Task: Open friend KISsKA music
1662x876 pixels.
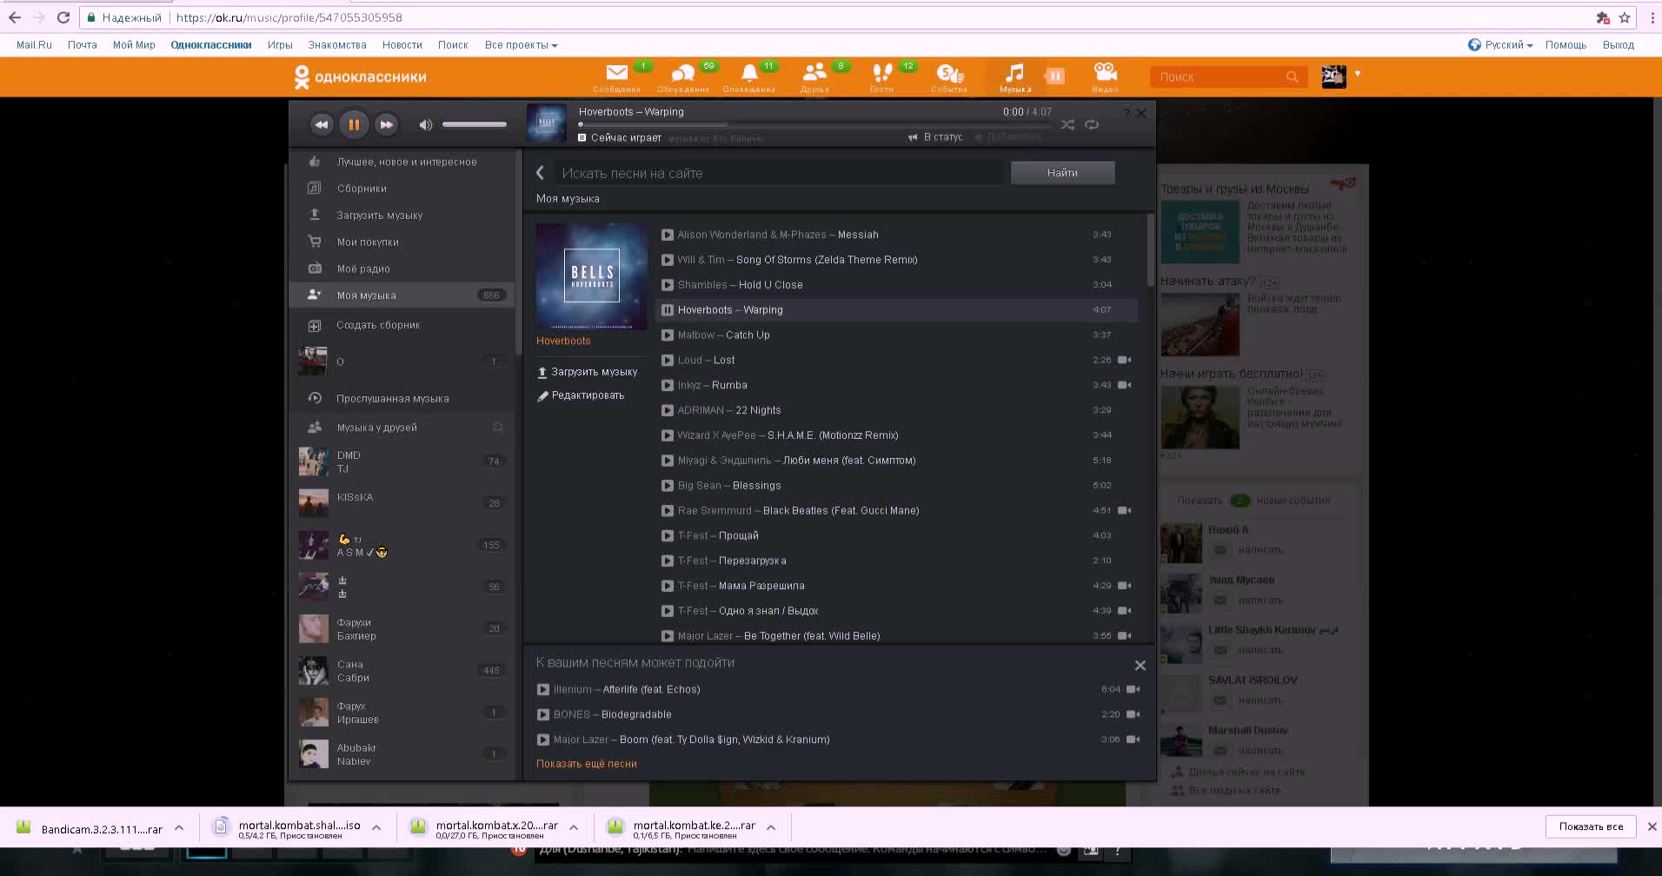Action: click(402, 503)
